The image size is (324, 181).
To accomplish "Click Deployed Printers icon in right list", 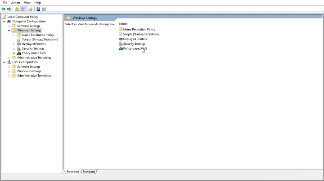I will 121,39.
